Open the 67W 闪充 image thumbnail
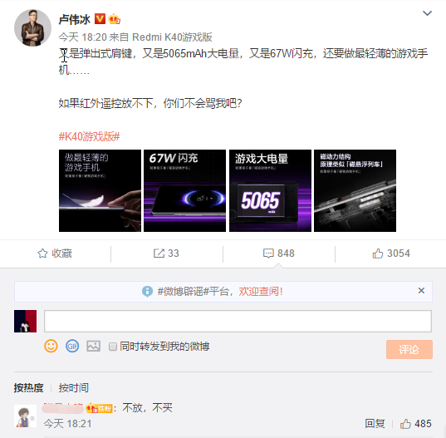Viewport: 446px width, 438px height. click(x=184, y=190)
